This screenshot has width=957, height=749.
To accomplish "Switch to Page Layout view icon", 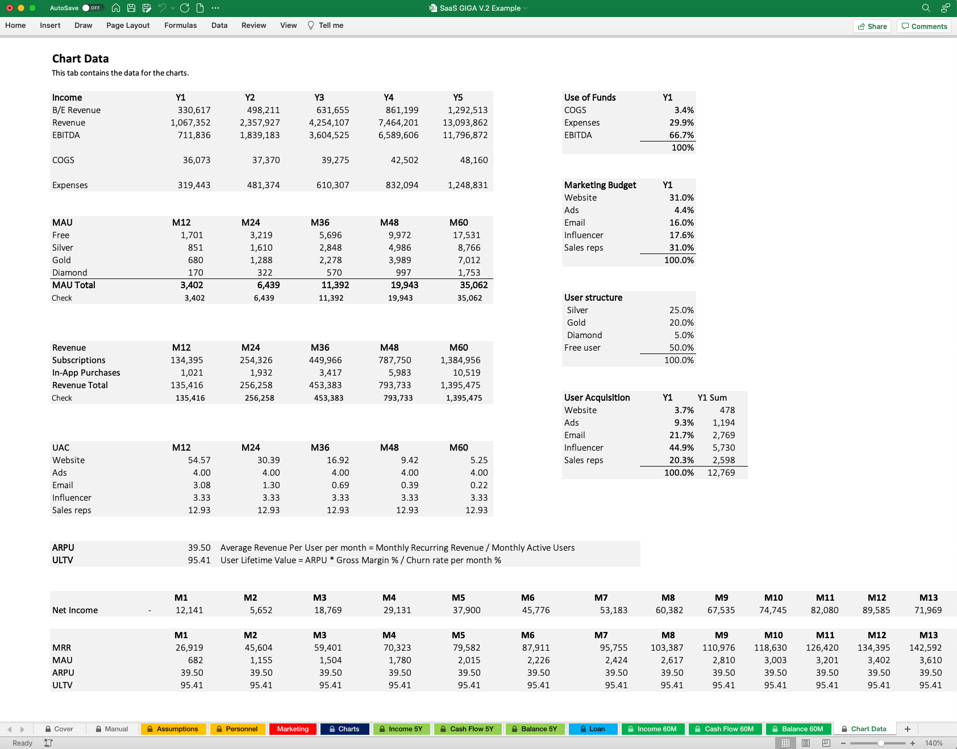I will tap(806, 743).
